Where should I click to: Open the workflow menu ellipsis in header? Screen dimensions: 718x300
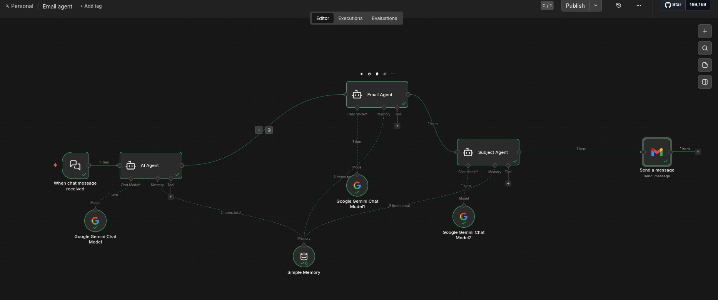pyautogui.click(x=639, y=5)
